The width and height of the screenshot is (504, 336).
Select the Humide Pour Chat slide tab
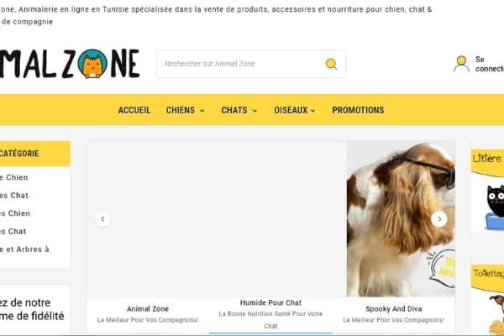(270, 314)
